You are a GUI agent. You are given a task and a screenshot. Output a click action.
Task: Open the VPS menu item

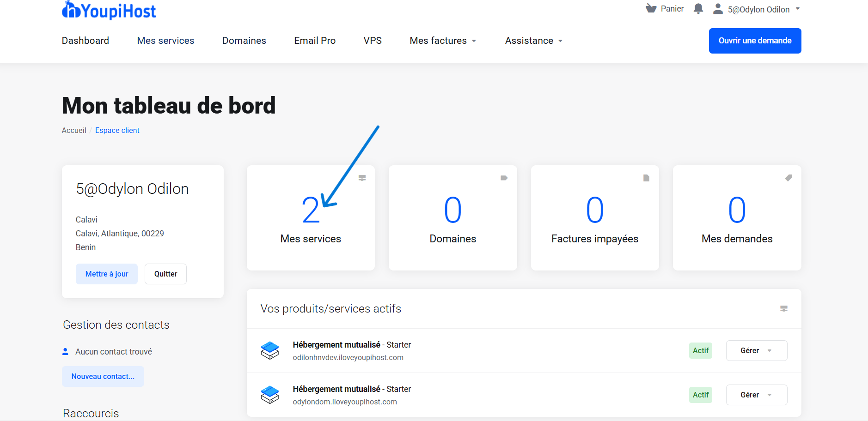point(373,41)
